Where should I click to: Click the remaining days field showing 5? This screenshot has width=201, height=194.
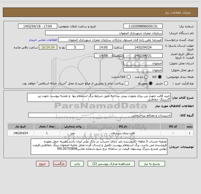pyautogui.click(x=75, y=47)
